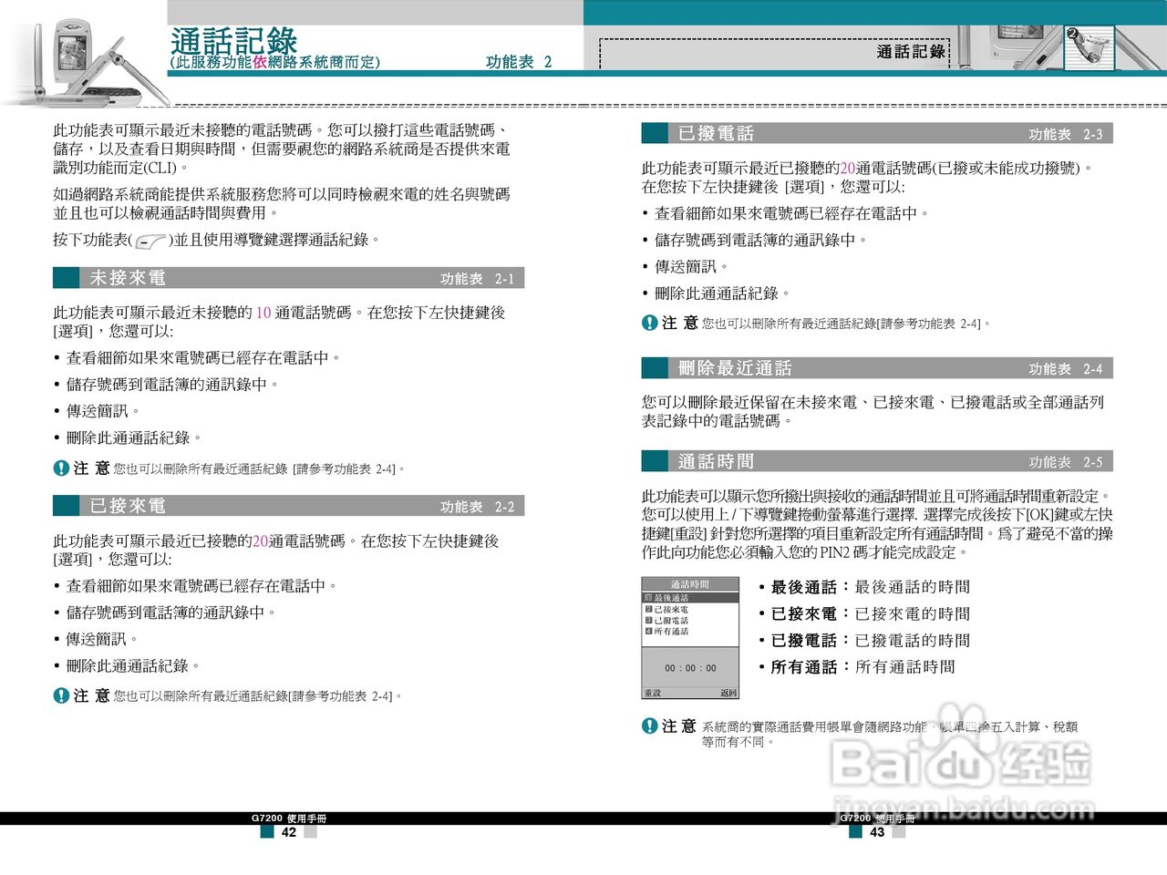Click the note icon in the 已撥電話 section

coord(647,323)
